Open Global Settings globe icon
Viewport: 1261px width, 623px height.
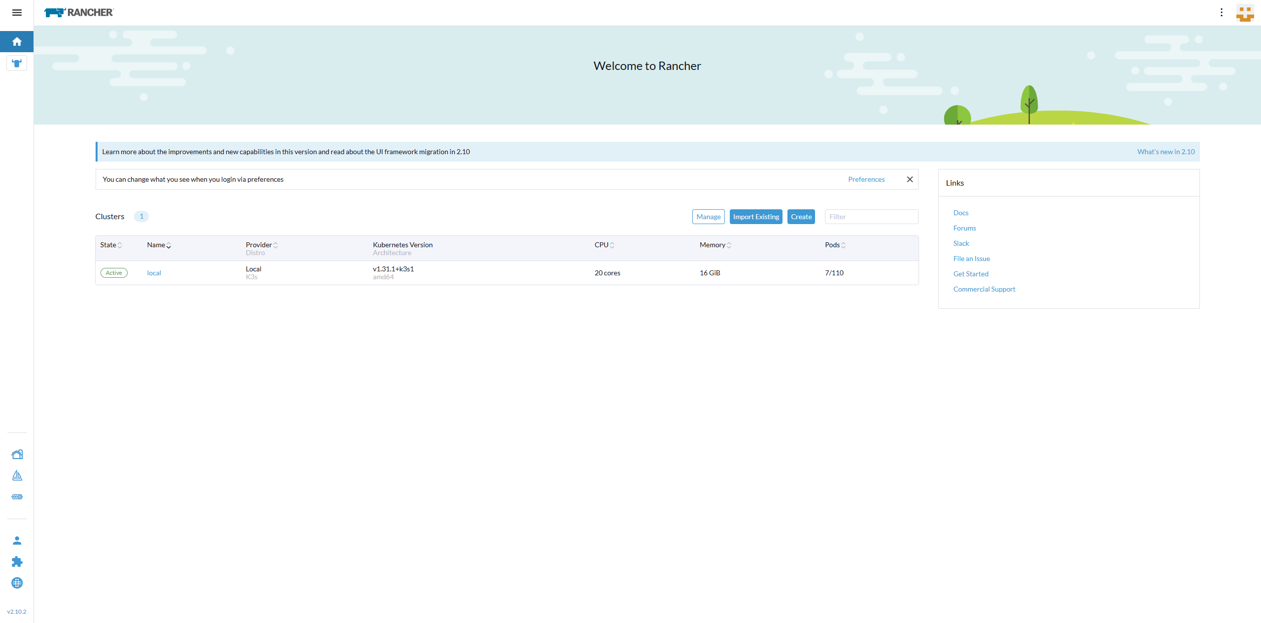pyautogui.click(x=17, y=583)
